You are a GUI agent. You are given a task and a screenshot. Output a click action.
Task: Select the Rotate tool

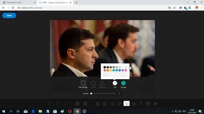112,104
